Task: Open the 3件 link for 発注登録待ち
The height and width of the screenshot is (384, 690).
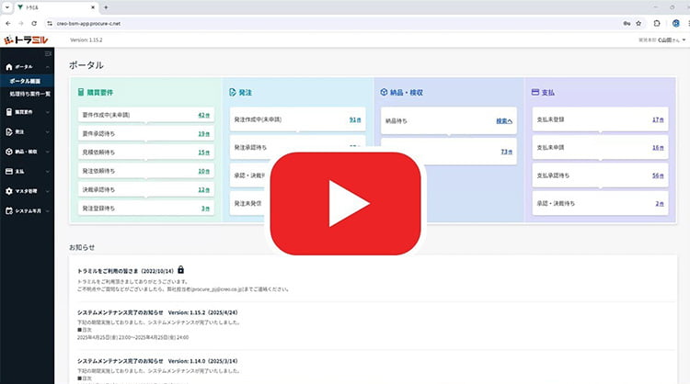Action: (205, 209)
